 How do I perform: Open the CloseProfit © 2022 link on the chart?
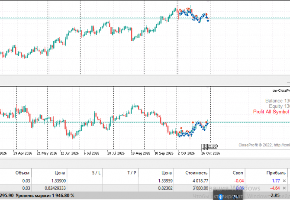coord(264,145)
